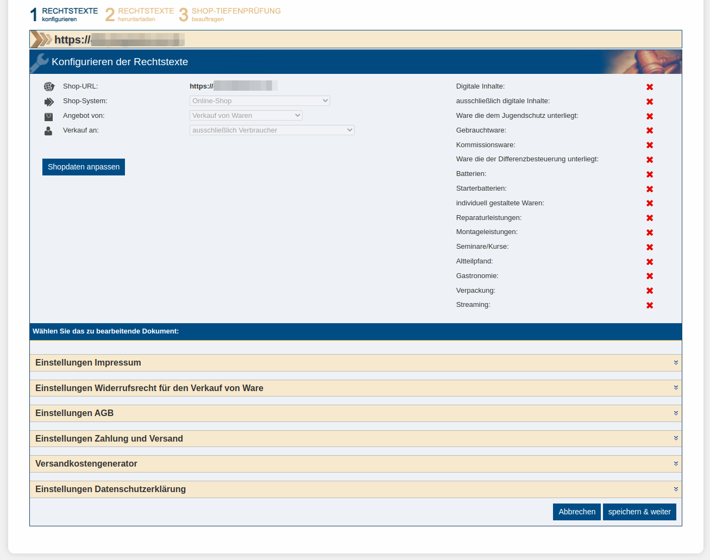
Task: Click the speech bubble icon beside Angebot von
Action: pyautogui.click(x=49, y=116)
